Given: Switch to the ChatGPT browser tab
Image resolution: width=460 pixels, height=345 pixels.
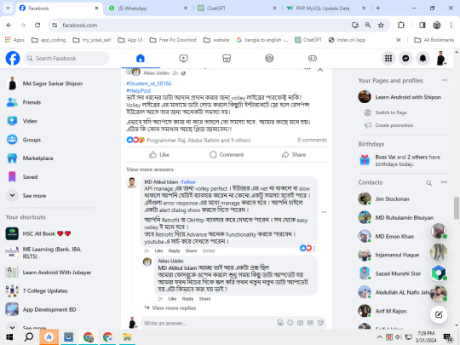Looking at the screenshot, I should (237, 9).
